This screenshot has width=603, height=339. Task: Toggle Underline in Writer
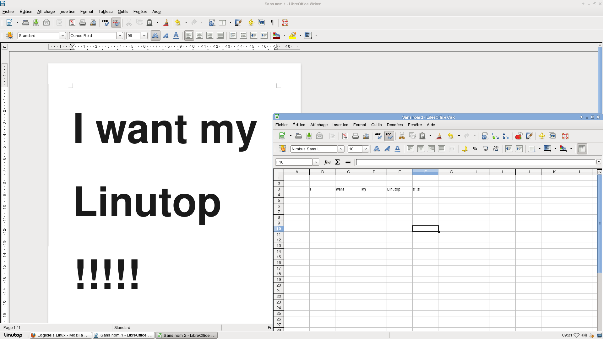point(176,35)
